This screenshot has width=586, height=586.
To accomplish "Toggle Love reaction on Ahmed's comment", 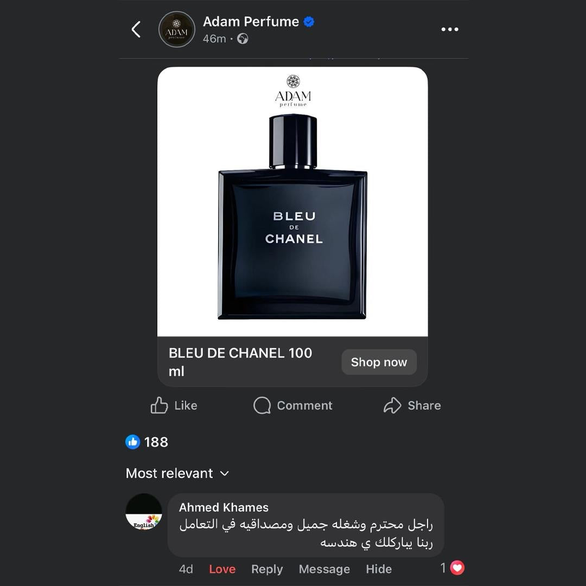I will pos(222,569).
